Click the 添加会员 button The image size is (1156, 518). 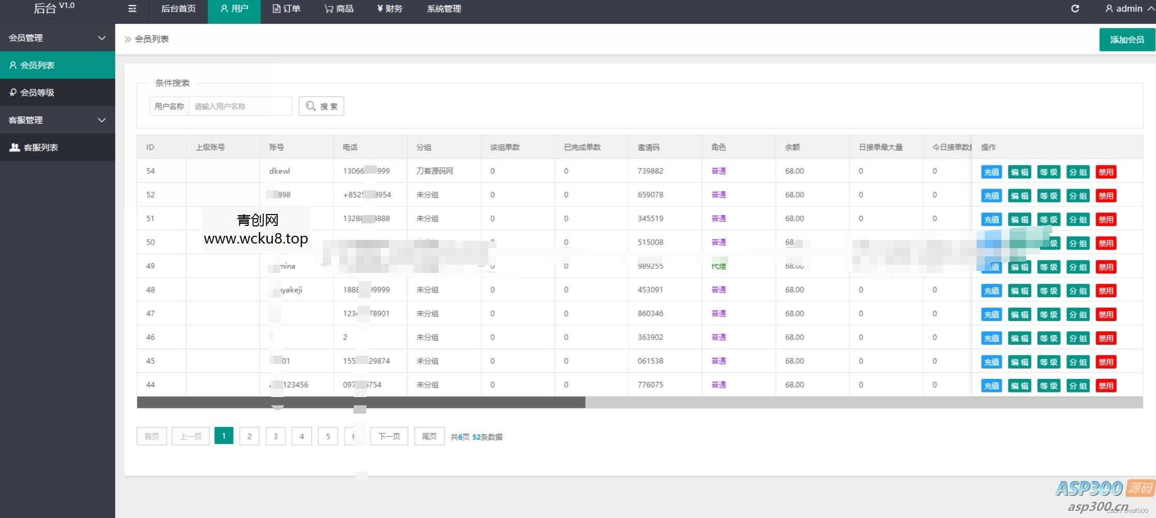pos(1127,40)
